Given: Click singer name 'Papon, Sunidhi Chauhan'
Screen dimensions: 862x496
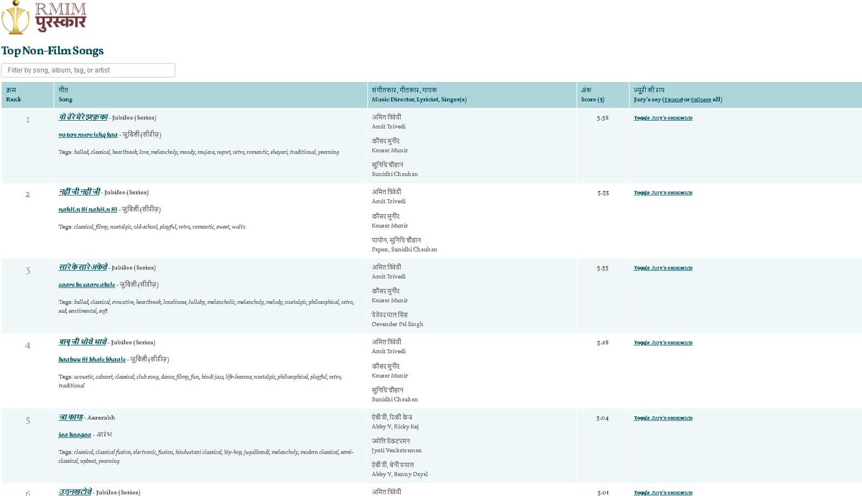Looking at the screenshot, I should [404, 249].
